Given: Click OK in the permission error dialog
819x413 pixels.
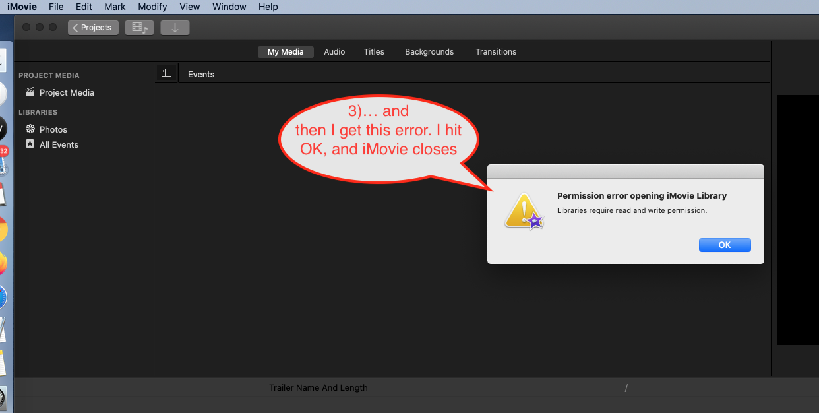Looking at the screenshot, I should click(725, 245).
